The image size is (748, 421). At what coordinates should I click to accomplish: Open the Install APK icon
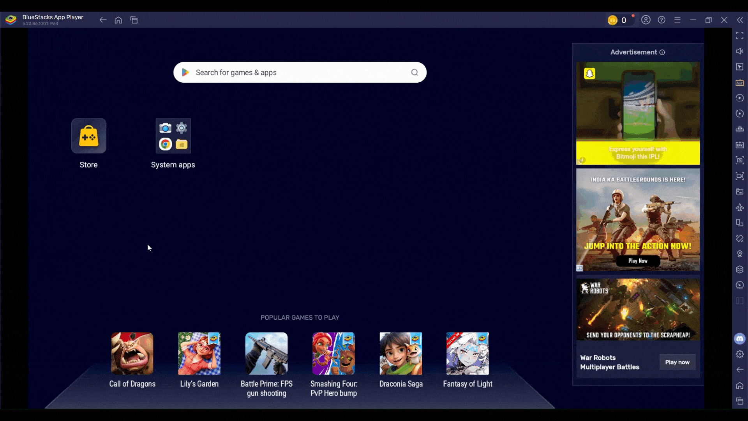click(740, 145)
